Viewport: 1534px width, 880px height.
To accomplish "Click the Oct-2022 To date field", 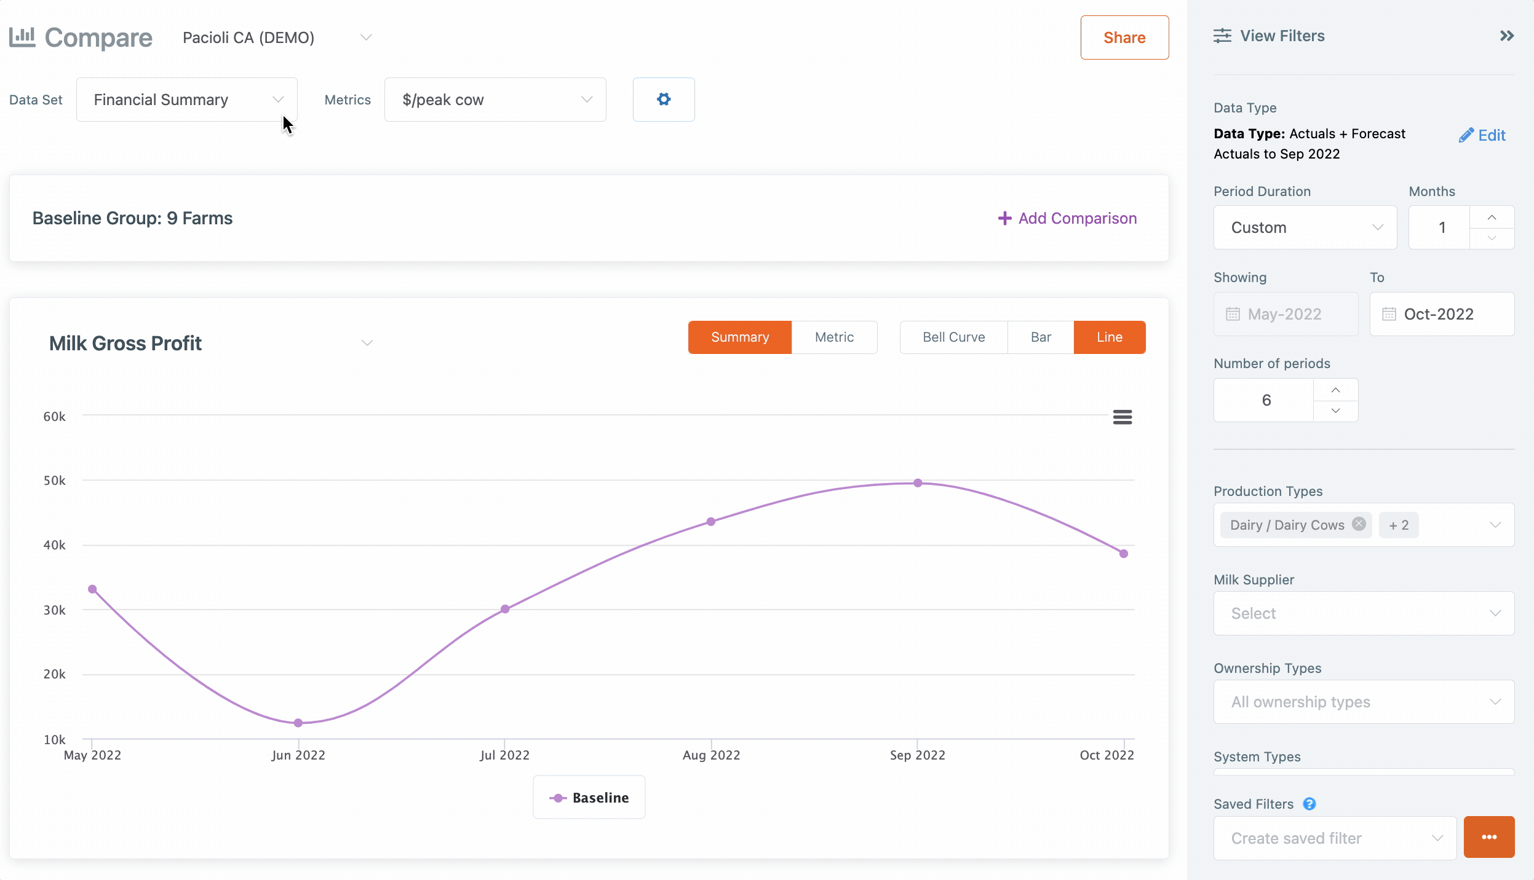I will click(1442, 314).
